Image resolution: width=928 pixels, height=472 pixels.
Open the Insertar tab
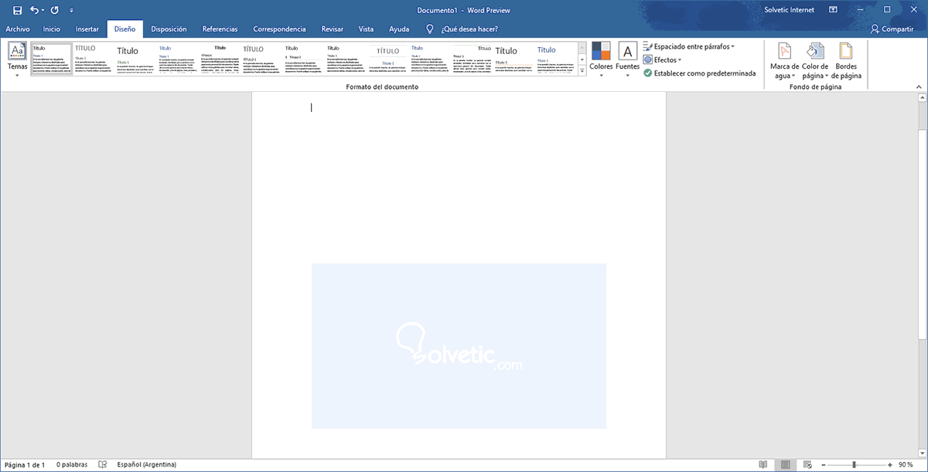point(87,29)
